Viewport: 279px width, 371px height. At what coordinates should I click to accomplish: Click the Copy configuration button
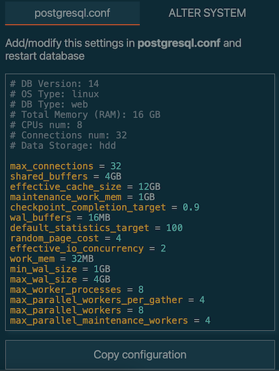pos(140,355)
